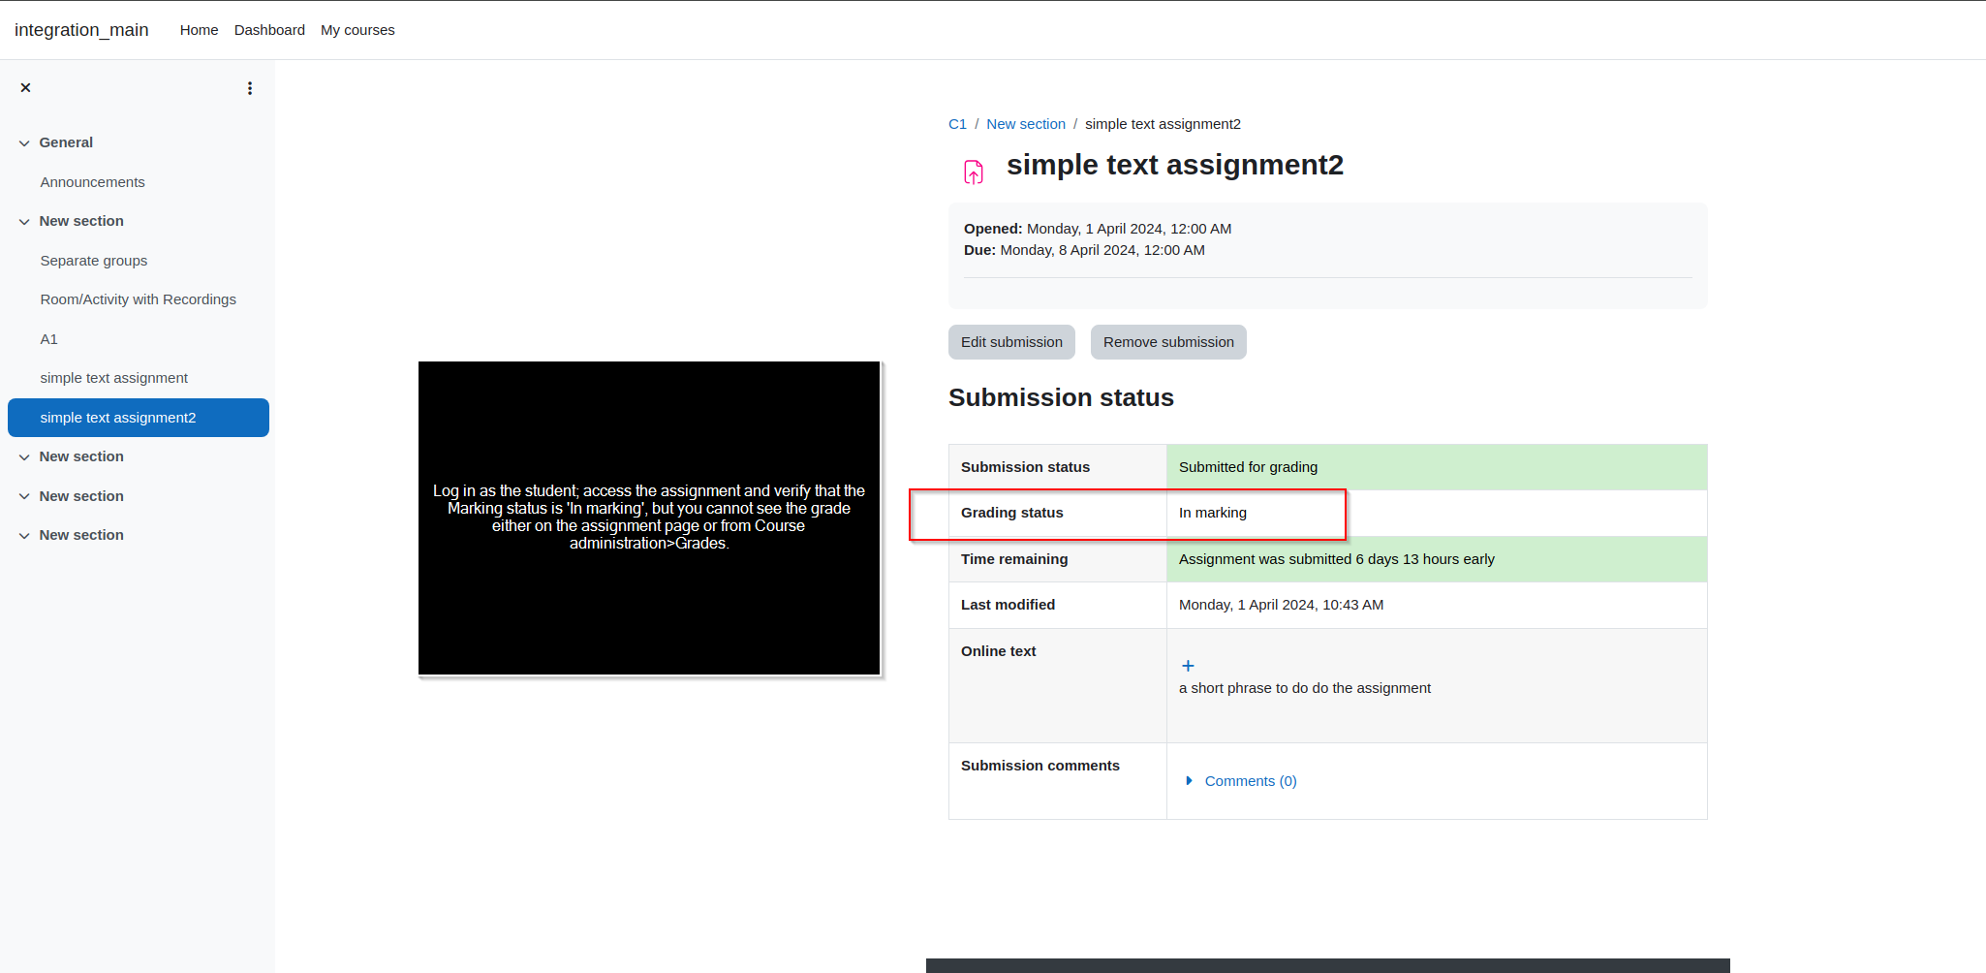Click the 'Assignment was submitted 6 days 13 hours early' cell
This screenshot has height=973, width=1986.
click(1437, 559)
